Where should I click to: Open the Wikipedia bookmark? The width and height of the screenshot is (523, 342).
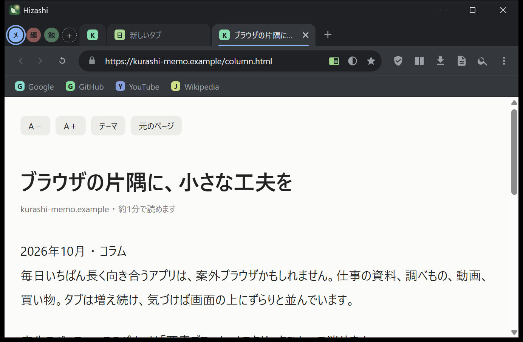tap(195, 87)
